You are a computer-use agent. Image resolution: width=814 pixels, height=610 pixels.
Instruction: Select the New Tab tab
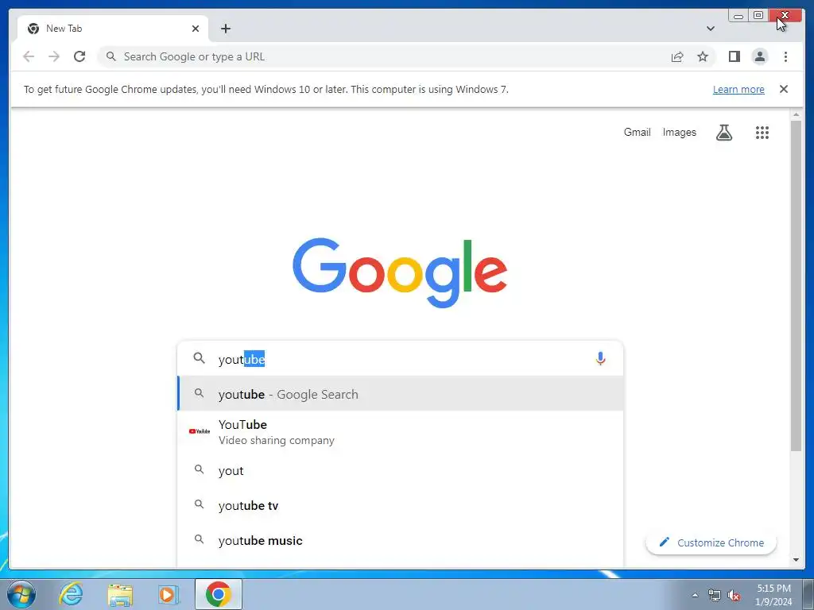pos(113,29)
